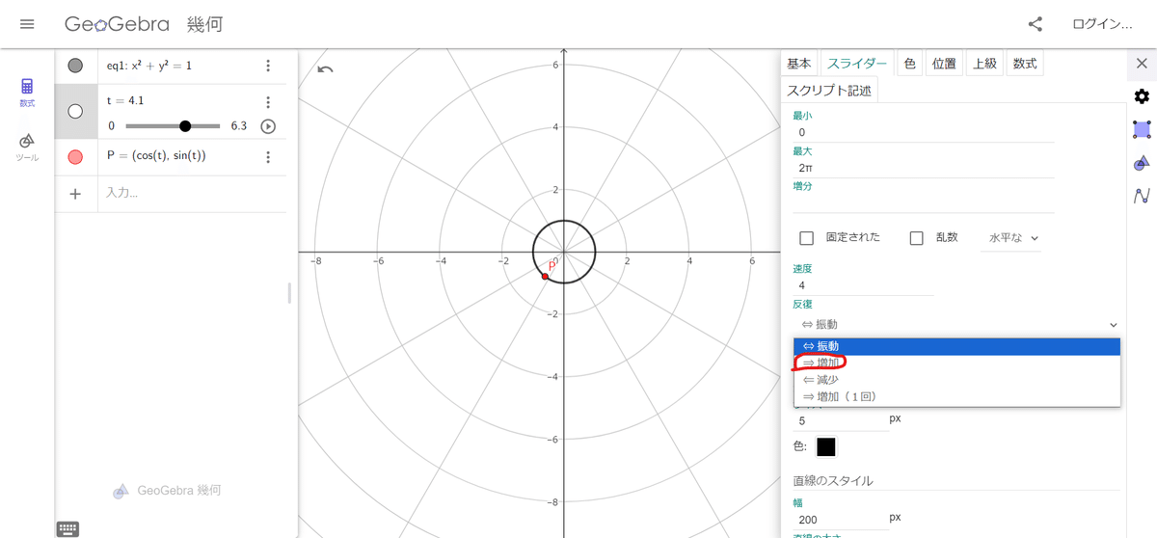Viewport: 1157px width, 538px height.
Task: Undo last action in graphics view
Action: click(325, 68)
